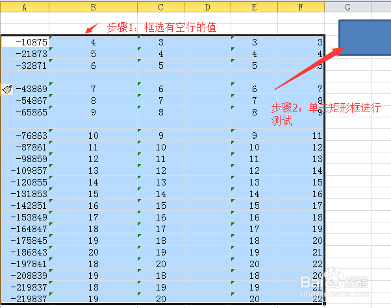
Task: Click column F cell in -142851 row
Action: click(x=301, y=206)
